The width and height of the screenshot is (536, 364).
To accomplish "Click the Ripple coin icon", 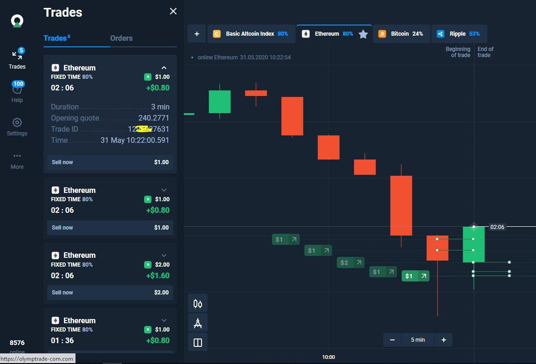I will point(441,33).
